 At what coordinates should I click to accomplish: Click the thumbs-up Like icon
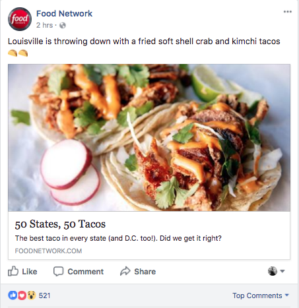(13, 271)
